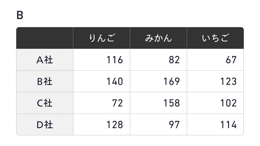Click the cell showing 114

(x=215, y=125)
